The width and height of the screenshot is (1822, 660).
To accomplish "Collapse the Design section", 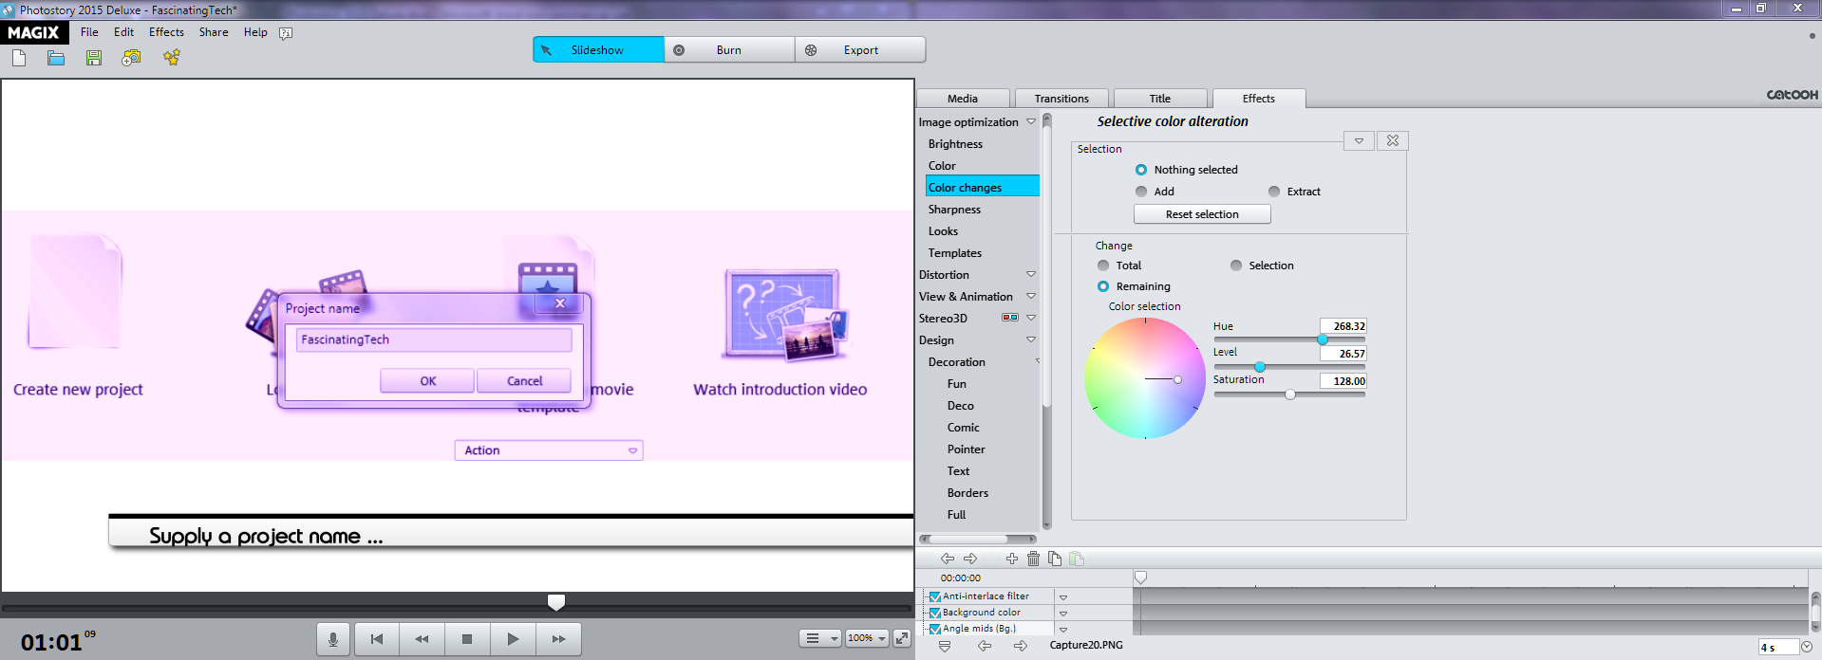I will 1031,339.
